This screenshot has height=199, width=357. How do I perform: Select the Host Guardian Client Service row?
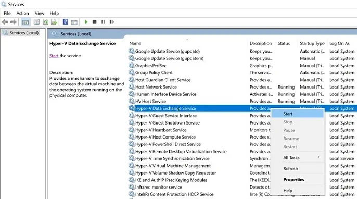242,80
